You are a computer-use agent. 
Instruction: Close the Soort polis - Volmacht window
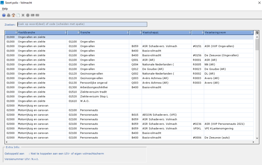[259, 3]
